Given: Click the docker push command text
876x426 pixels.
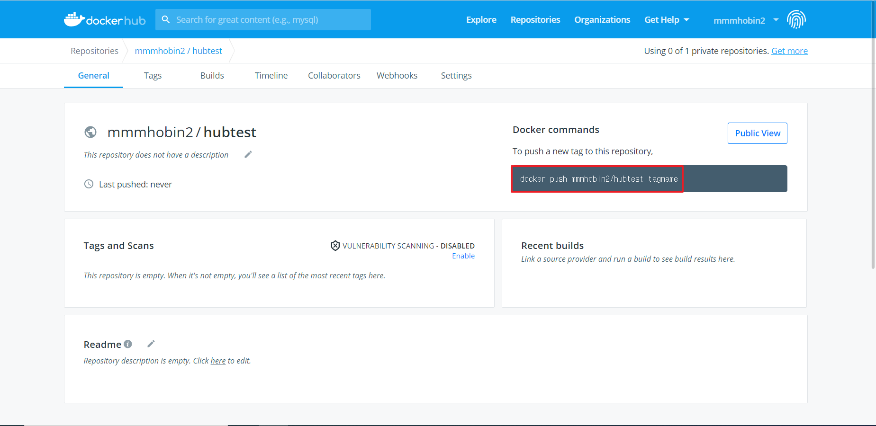Looking at the screenshot, I should click(599, 179).
